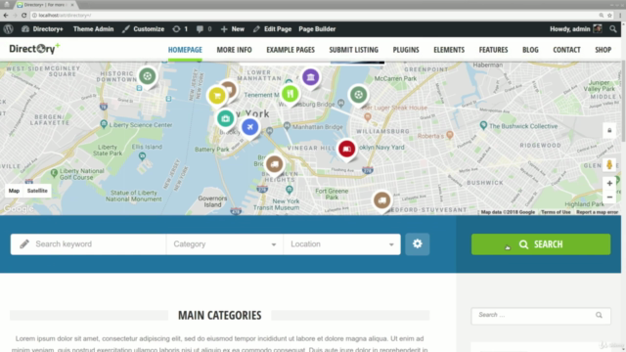Click the brown truck marker near Bedford-Stuyvesant
Viewport: 626px width, 352px height.
[x=381, y=200]
